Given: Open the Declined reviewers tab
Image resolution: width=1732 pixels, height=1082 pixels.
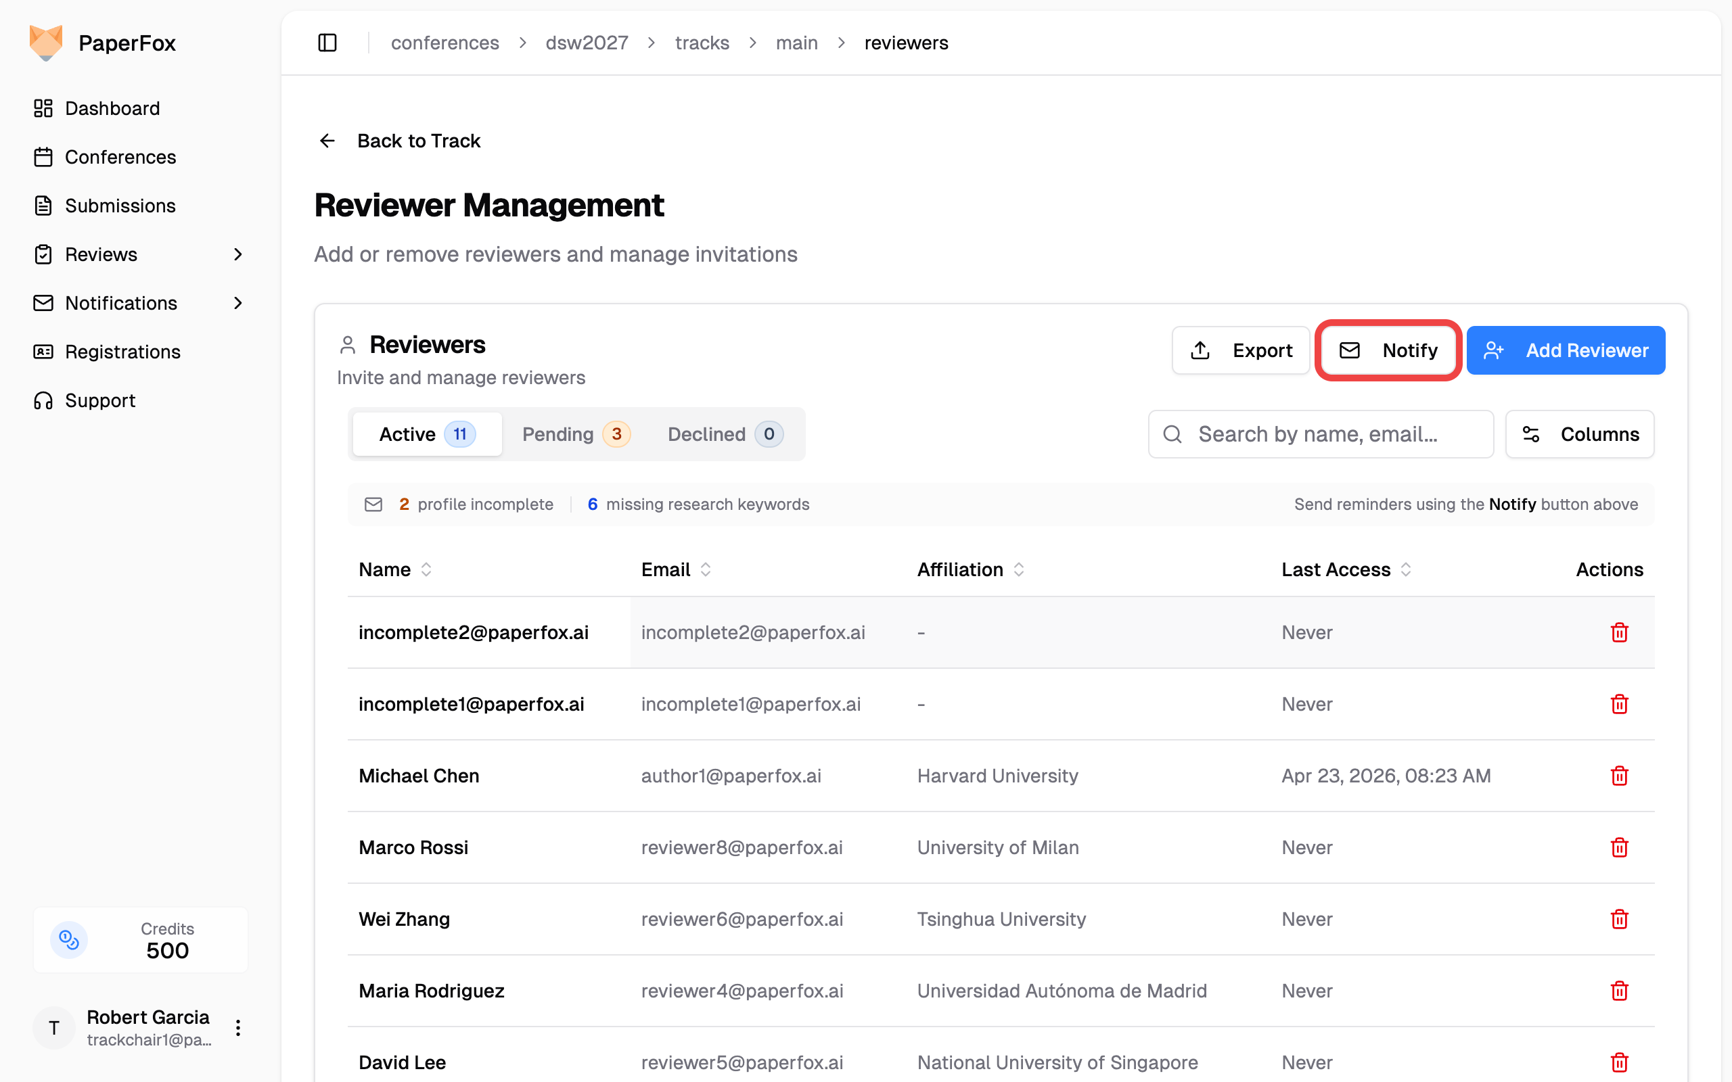Looking at the screenshot, I should 725,434.
